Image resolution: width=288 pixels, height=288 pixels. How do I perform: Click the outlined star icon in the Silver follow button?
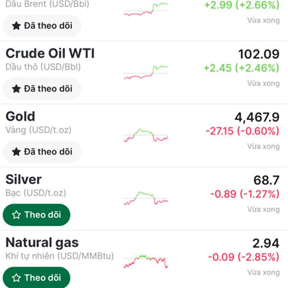pos(16,215)
